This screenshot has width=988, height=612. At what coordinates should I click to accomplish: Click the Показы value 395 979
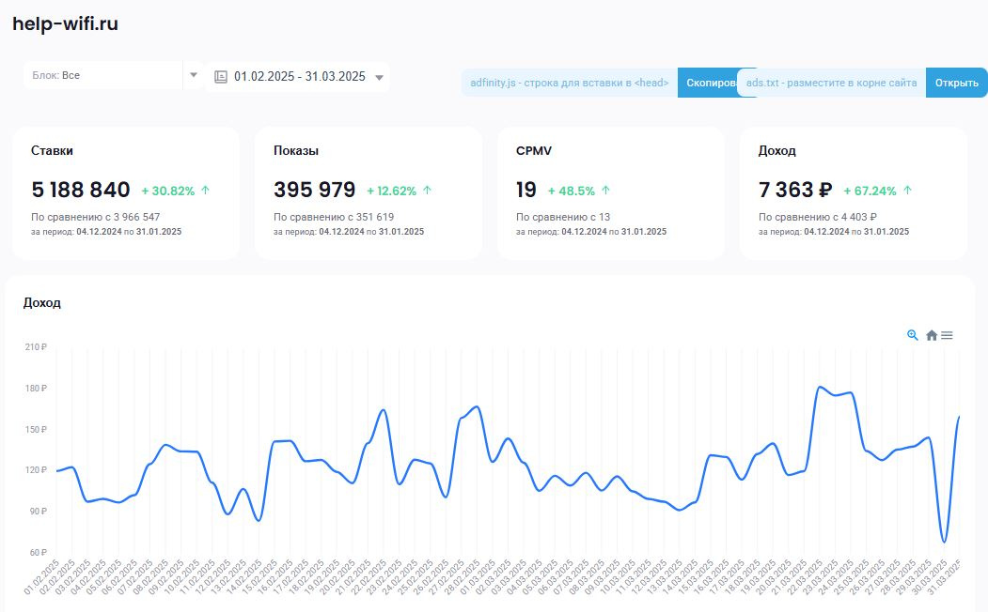point(314,190)
